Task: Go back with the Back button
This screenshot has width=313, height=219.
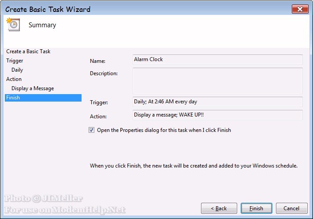Action: tap(219, 208)
